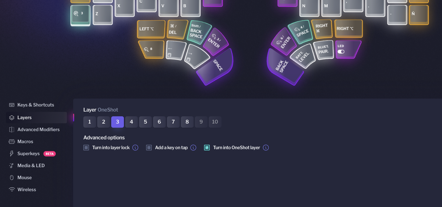This screenshot has width=442, height=207.
Task: Select layer 1 button
Action: (90, 122)
